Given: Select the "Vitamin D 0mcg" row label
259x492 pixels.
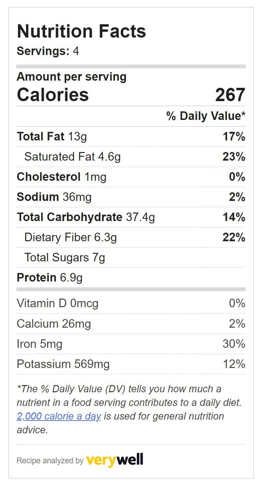Looking at the screenshot, I should [x=57, y=303].
